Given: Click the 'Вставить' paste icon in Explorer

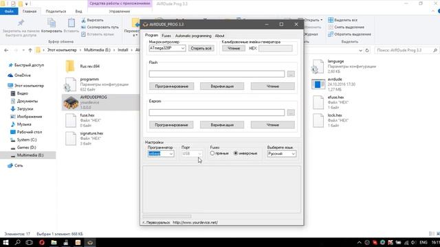Looking at the screenshot, I should point(71,23).
